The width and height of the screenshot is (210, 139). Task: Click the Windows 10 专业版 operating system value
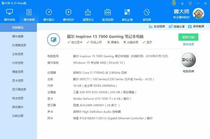[x=99, y=63]
